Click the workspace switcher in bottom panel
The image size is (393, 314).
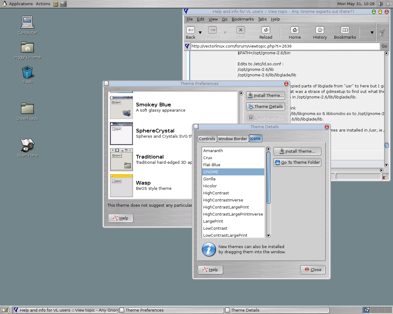coord(377,310)
